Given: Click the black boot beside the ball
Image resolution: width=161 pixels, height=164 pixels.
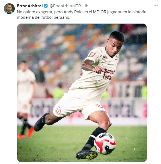Looking at the screenshot, I should tap(87, 154).
